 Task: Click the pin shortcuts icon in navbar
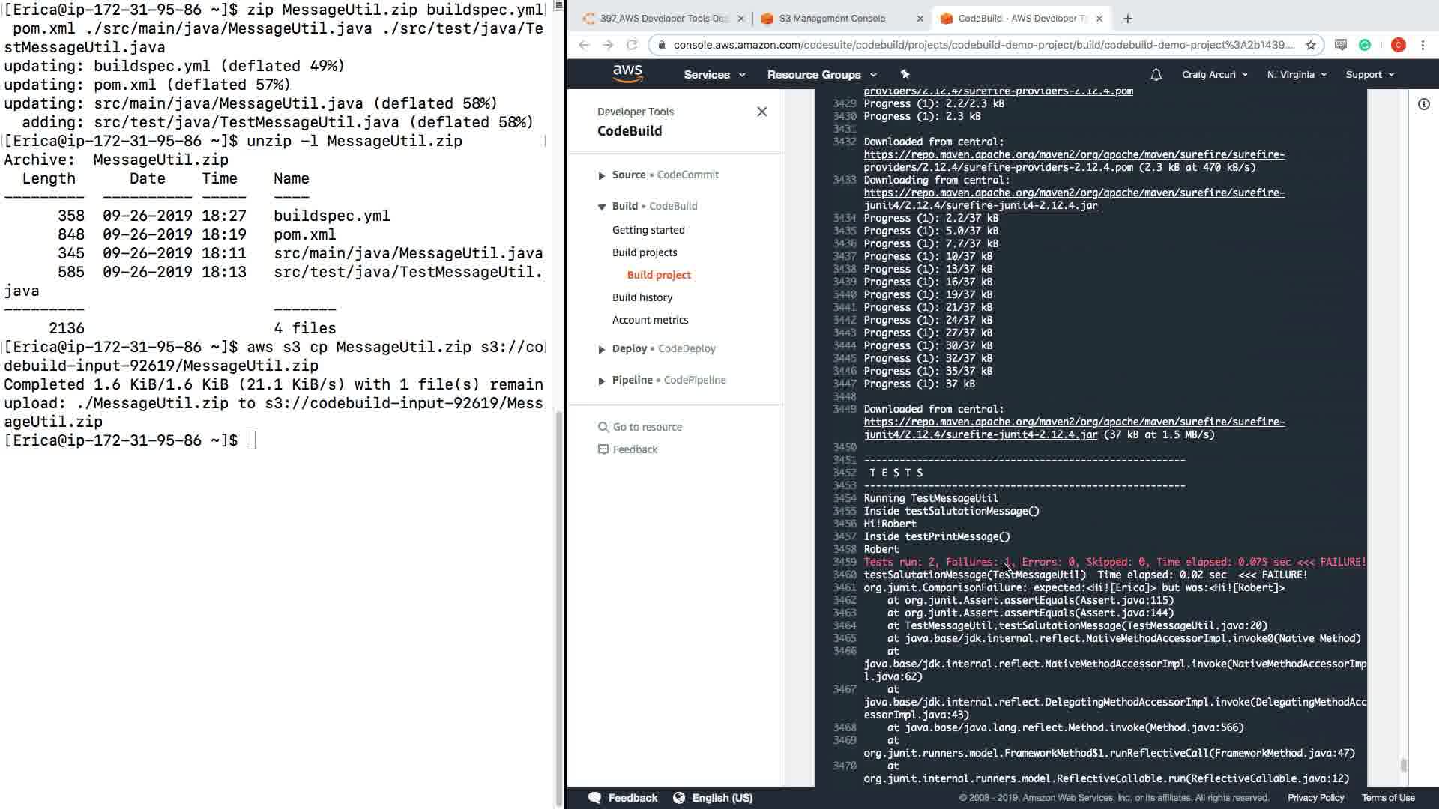pyautogui.click(x=905, y=74)
